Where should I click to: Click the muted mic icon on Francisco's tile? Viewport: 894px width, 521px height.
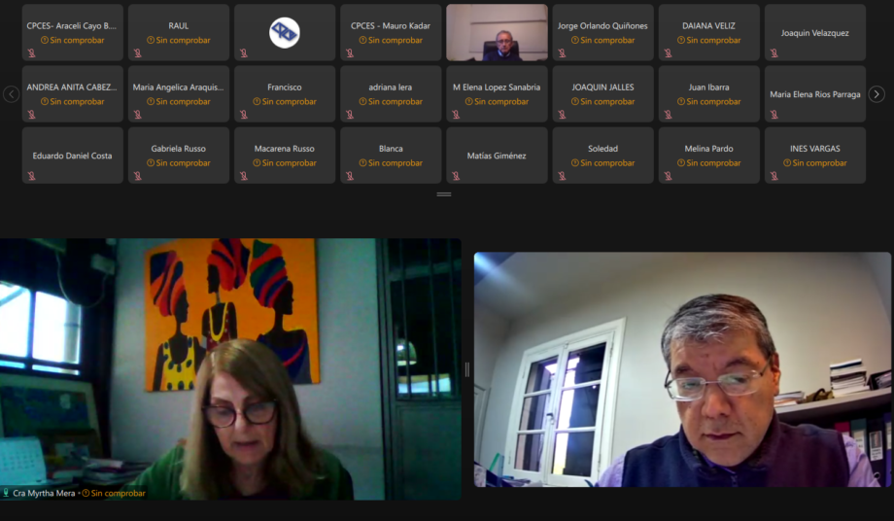(244, 115)
